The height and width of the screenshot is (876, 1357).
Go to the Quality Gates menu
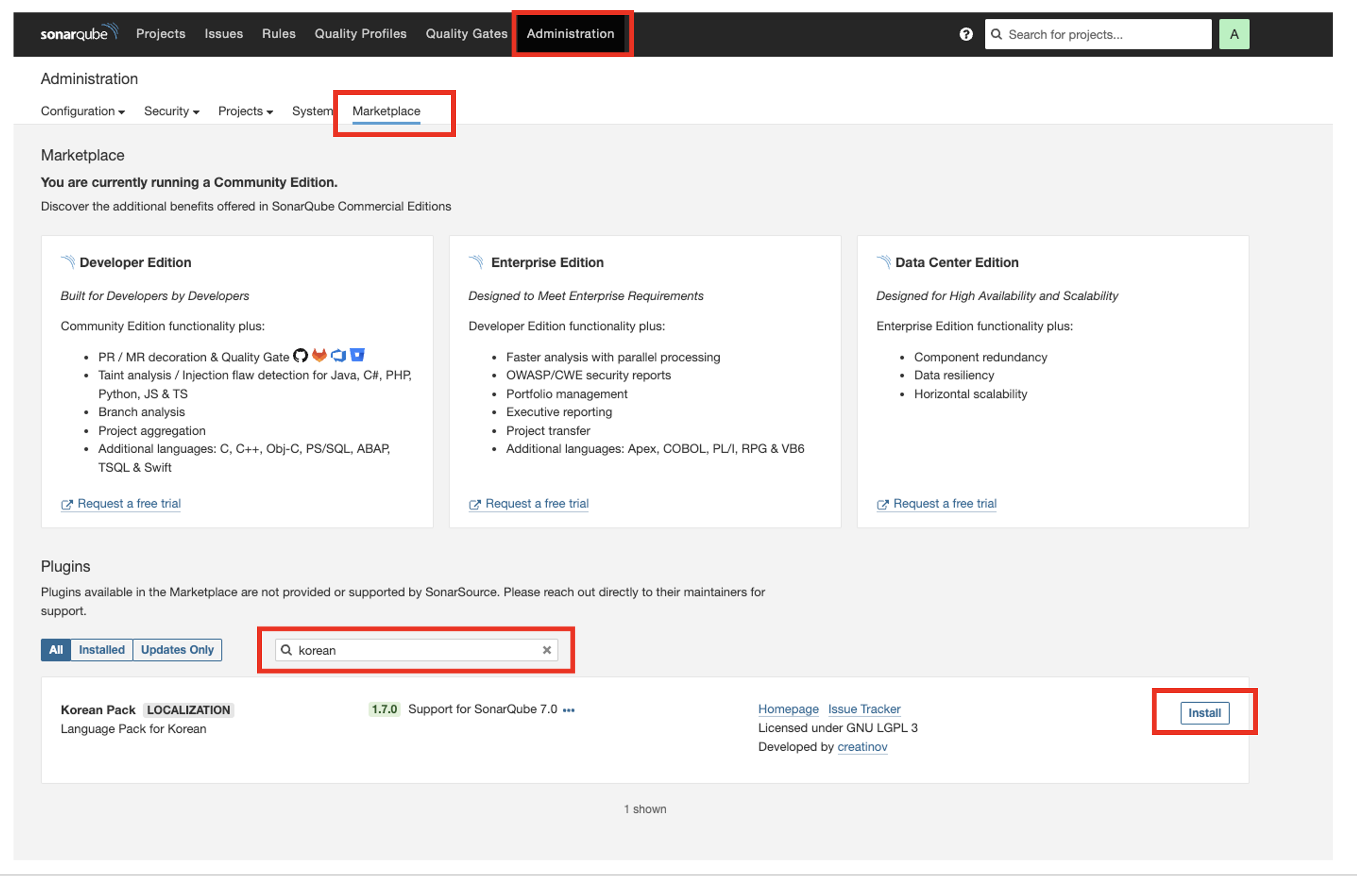[466, 33]
